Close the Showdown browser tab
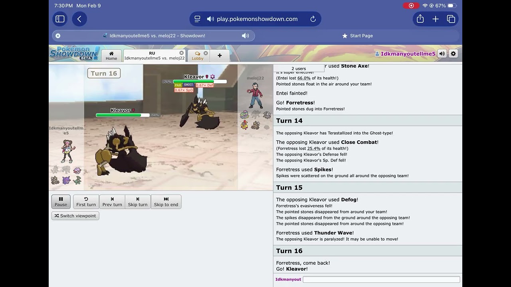Screen dimensions: 511x287 (58, 35)
